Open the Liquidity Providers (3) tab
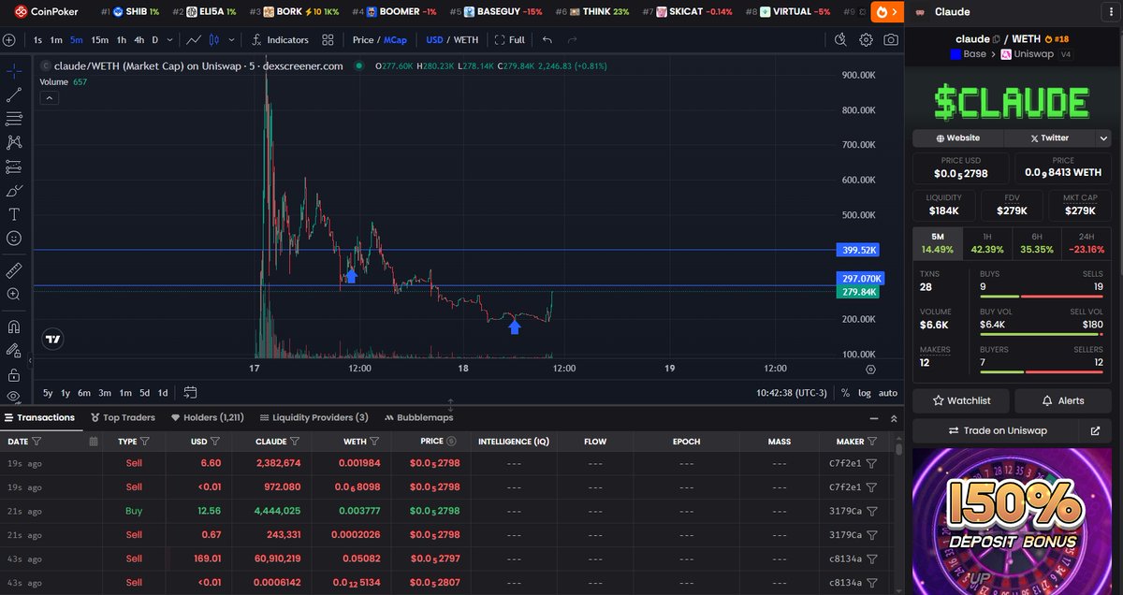 coord(314,417)
